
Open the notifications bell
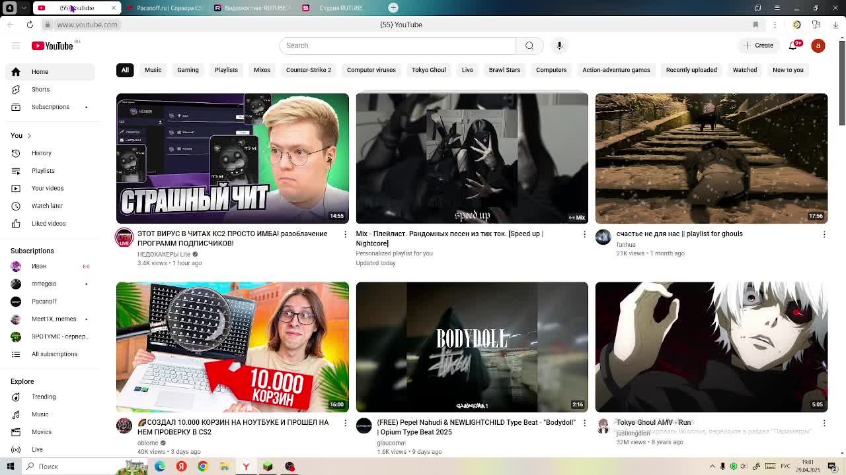click(794, 46)
